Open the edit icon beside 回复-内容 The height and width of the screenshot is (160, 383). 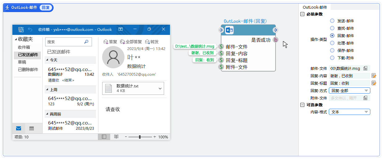[x=374, y=76]
